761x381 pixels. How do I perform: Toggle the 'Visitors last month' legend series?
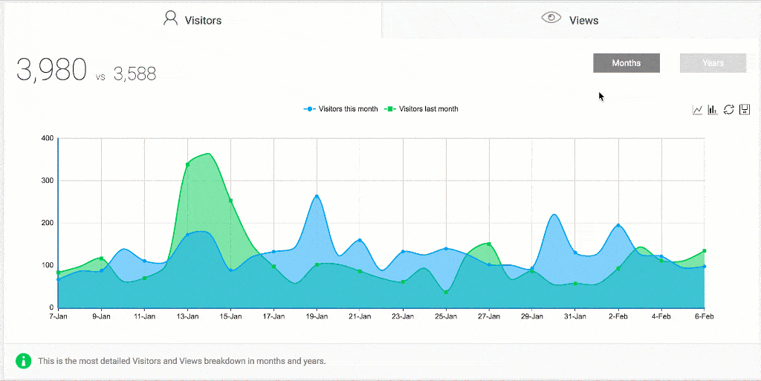pyautogui.click(x=421, y=109)
